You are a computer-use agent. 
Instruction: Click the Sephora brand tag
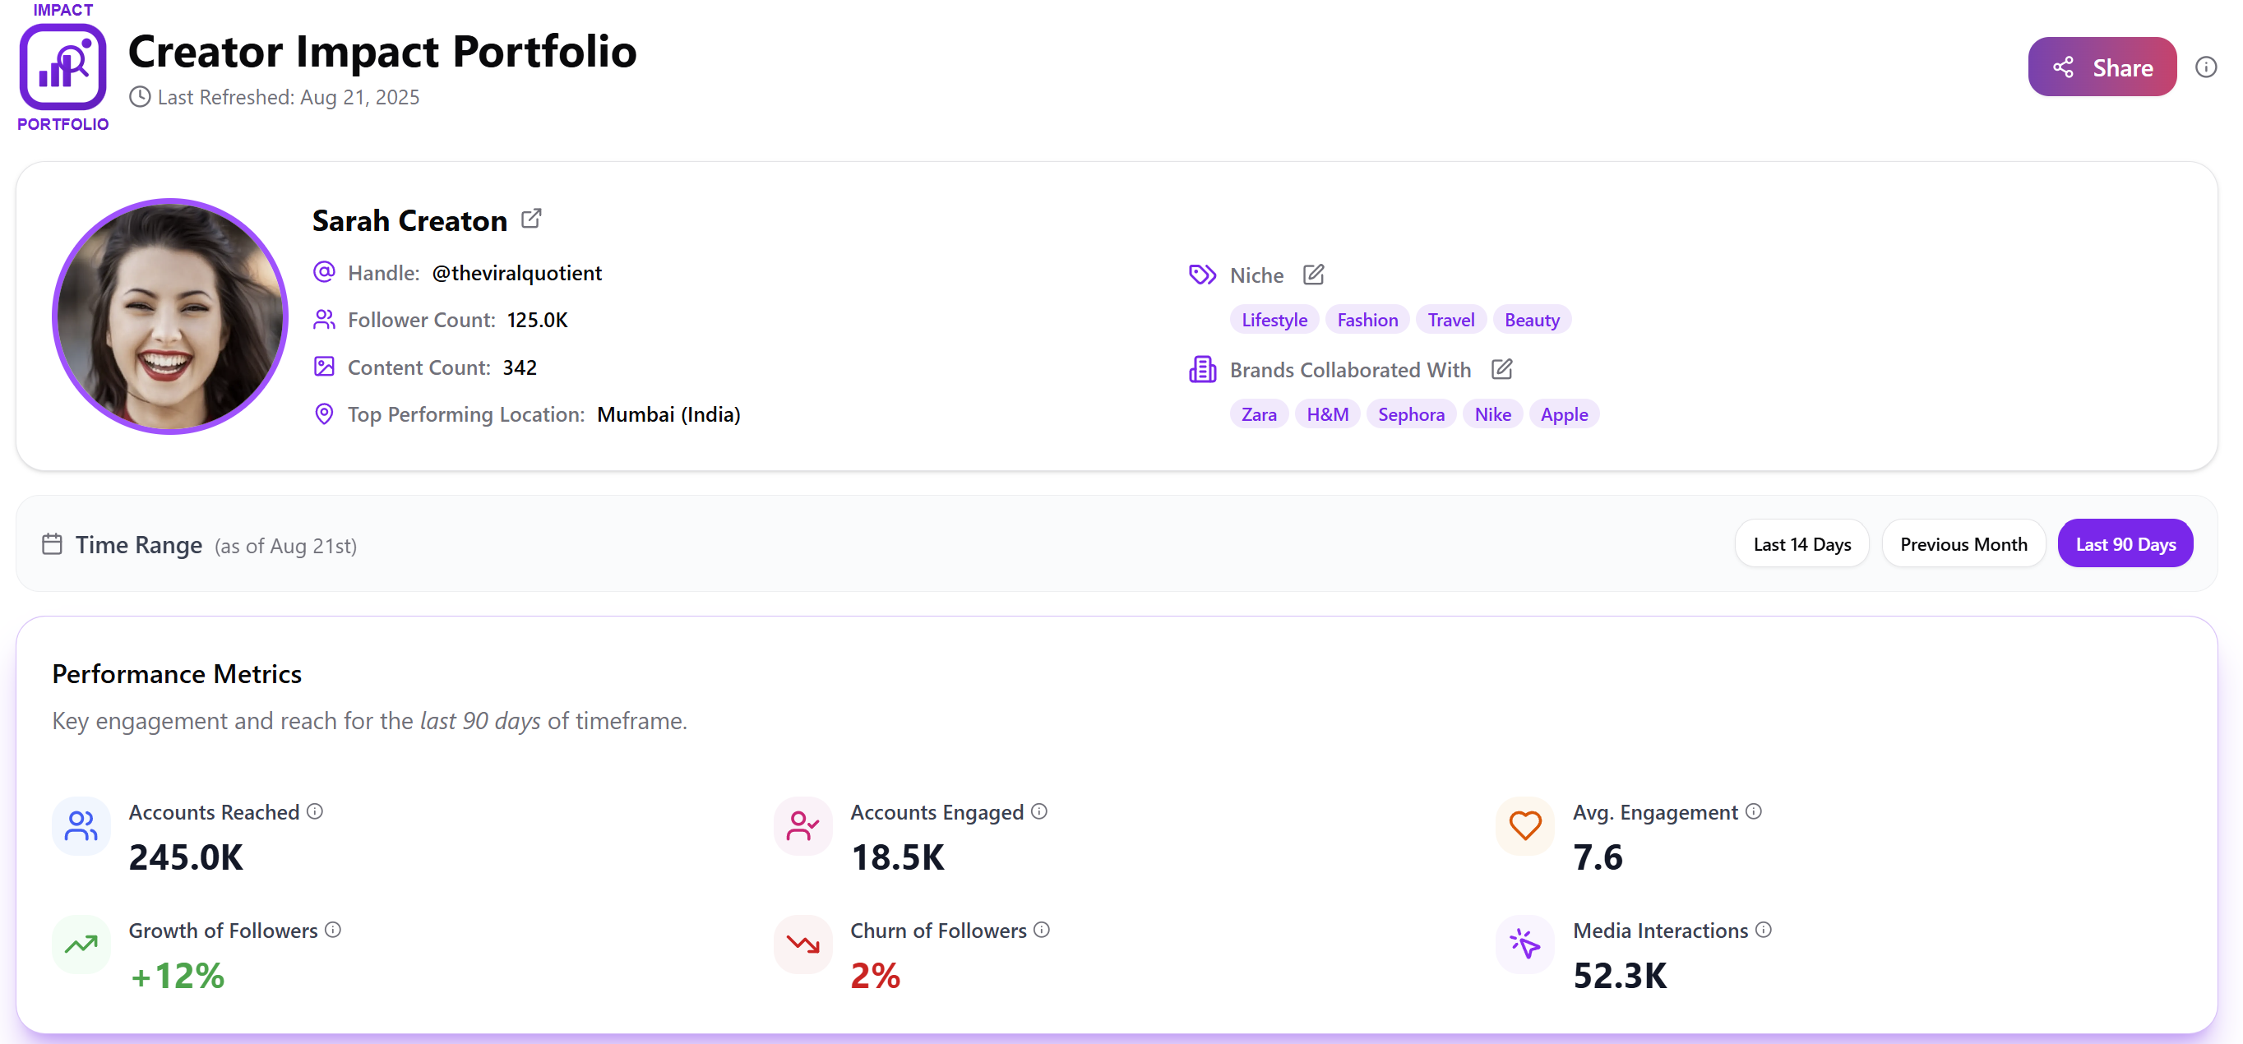point(1411,414)
